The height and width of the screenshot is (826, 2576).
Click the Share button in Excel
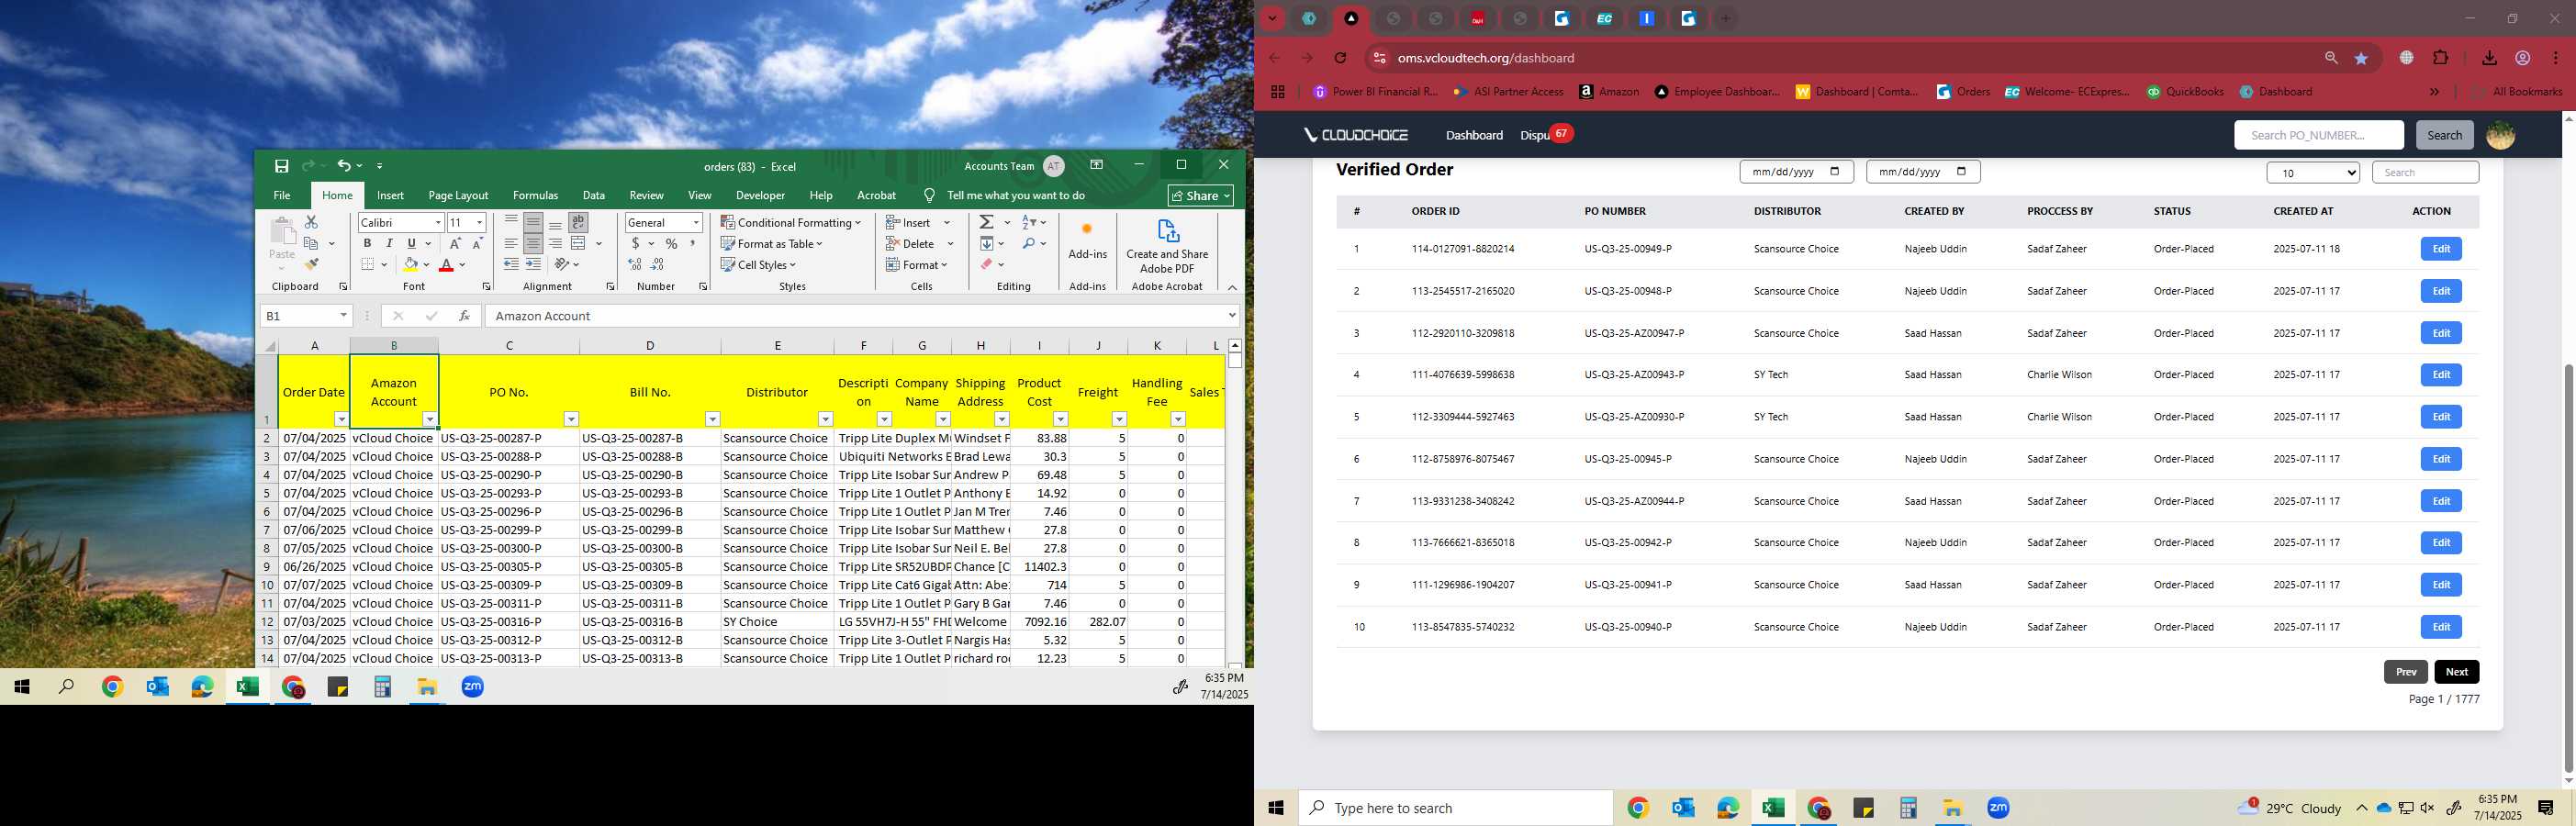(1201, 195)
